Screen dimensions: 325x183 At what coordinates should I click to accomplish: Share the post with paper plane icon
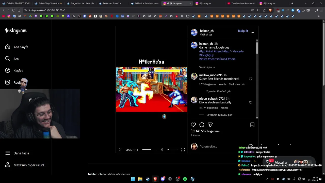tap(210, 125)
